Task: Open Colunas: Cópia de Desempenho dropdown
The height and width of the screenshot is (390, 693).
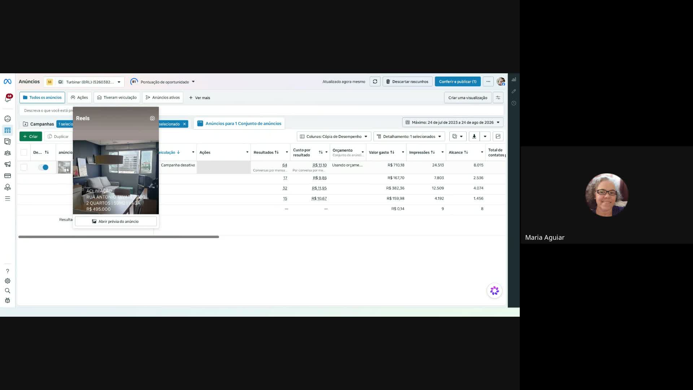Action: point(334,136)
